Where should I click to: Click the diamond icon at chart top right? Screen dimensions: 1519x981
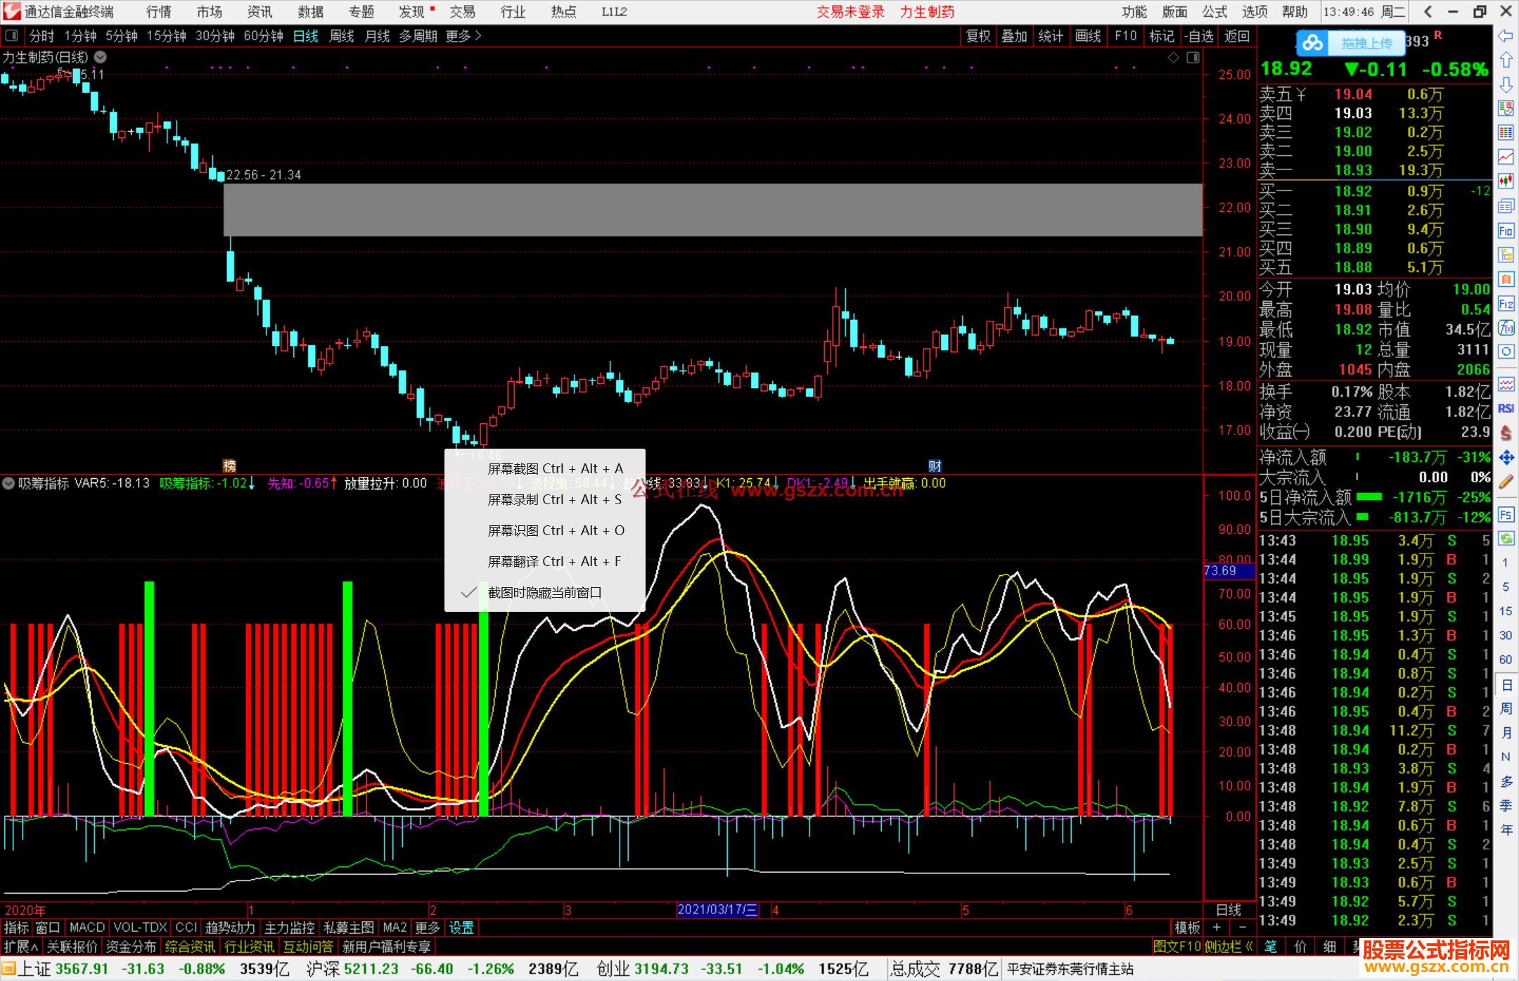(x=1173, y=58)
